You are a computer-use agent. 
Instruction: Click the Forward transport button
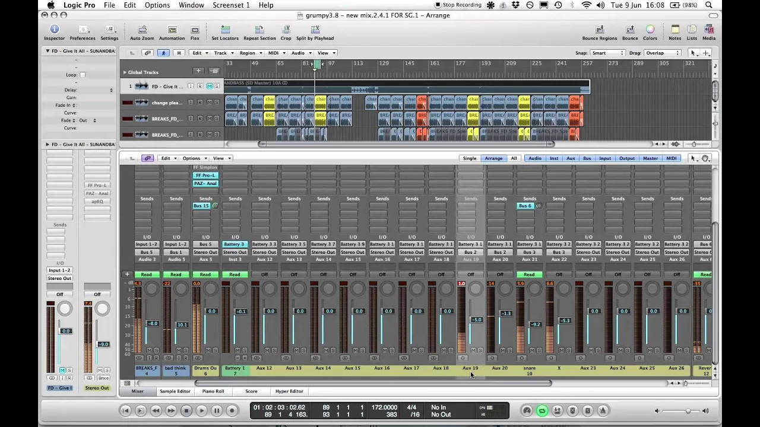coord(171,410)
